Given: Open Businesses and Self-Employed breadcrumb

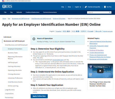Looking at the screenshot, I should (x=21, y=18).
